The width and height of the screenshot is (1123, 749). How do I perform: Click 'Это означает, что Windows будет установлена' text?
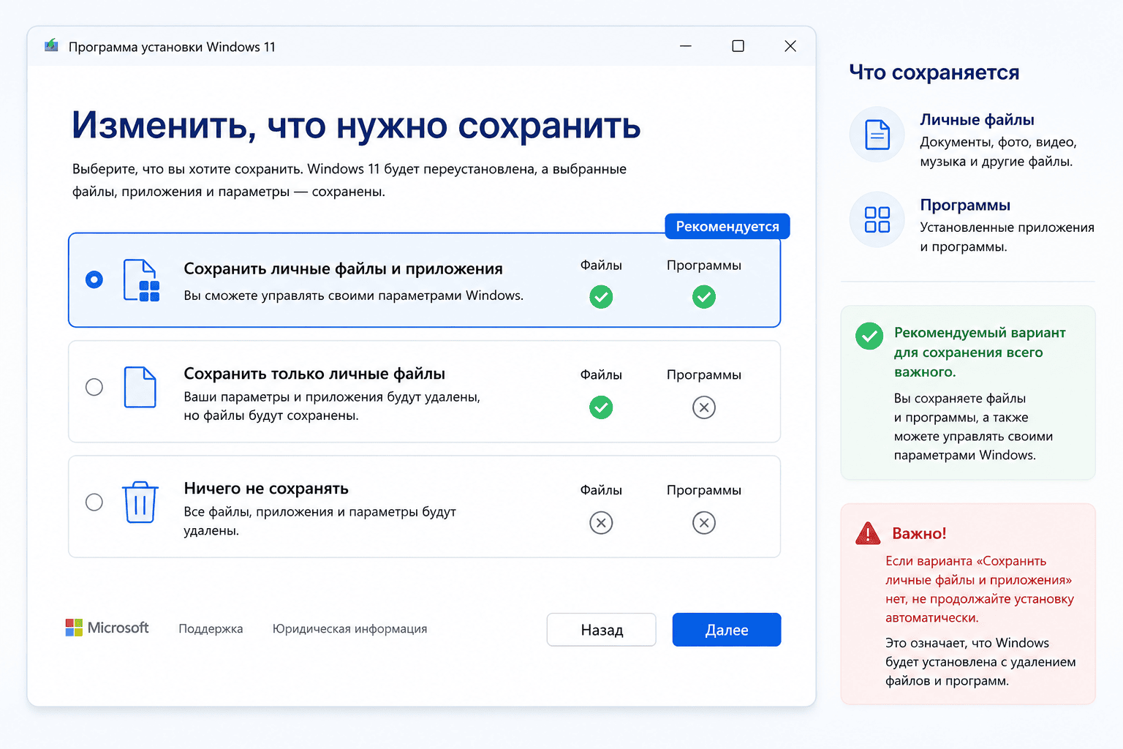pyautogui.click(x=980, y=662)
